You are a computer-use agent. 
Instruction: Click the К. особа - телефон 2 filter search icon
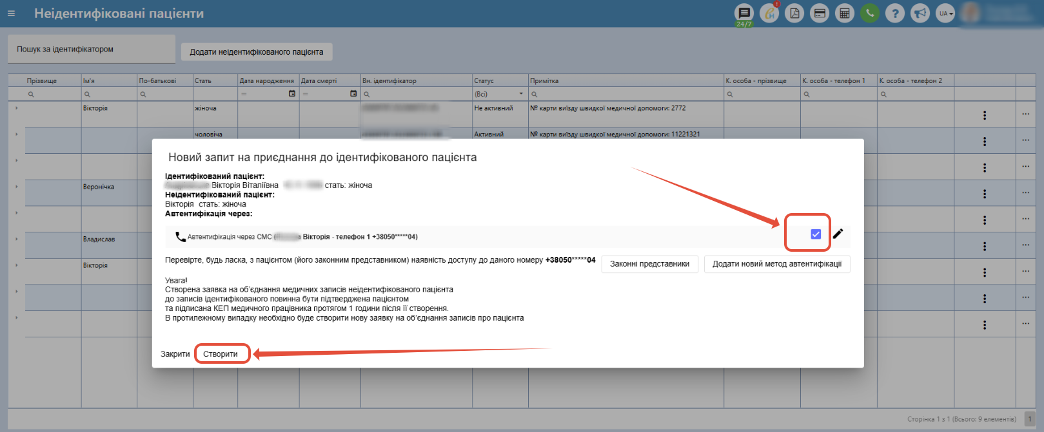[883, 95]
